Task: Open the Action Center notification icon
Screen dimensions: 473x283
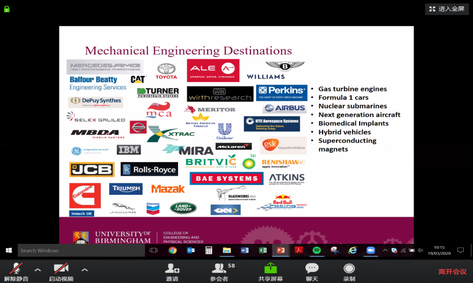Action: (x=460, y=250)
